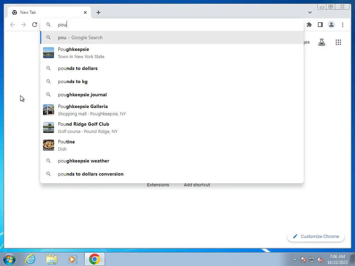355x266 pixels.
Task: Open the Extensions puzzle icon
Action: pyautogui.click(x=309, y=25)
